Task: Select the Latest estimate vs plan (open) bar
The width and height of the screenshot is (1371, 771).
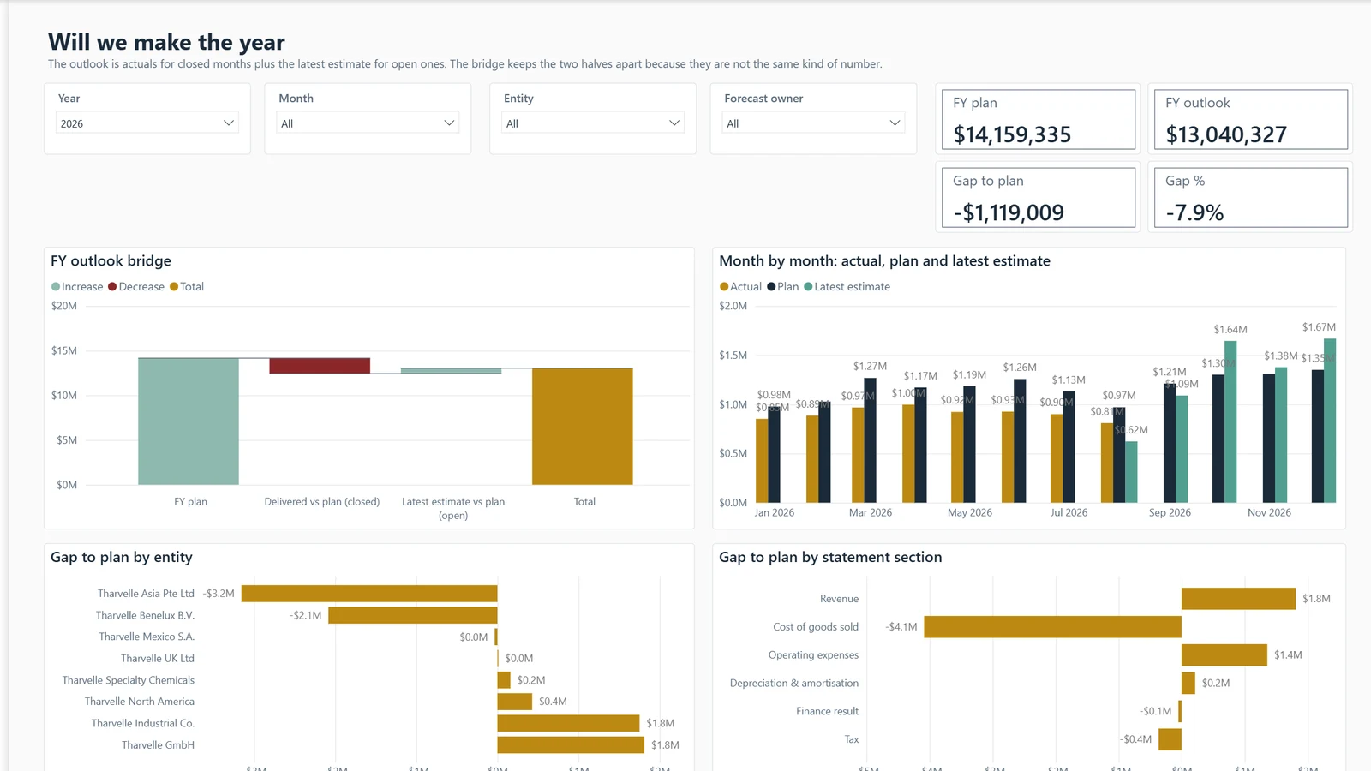Action: (x=452, y=371)
